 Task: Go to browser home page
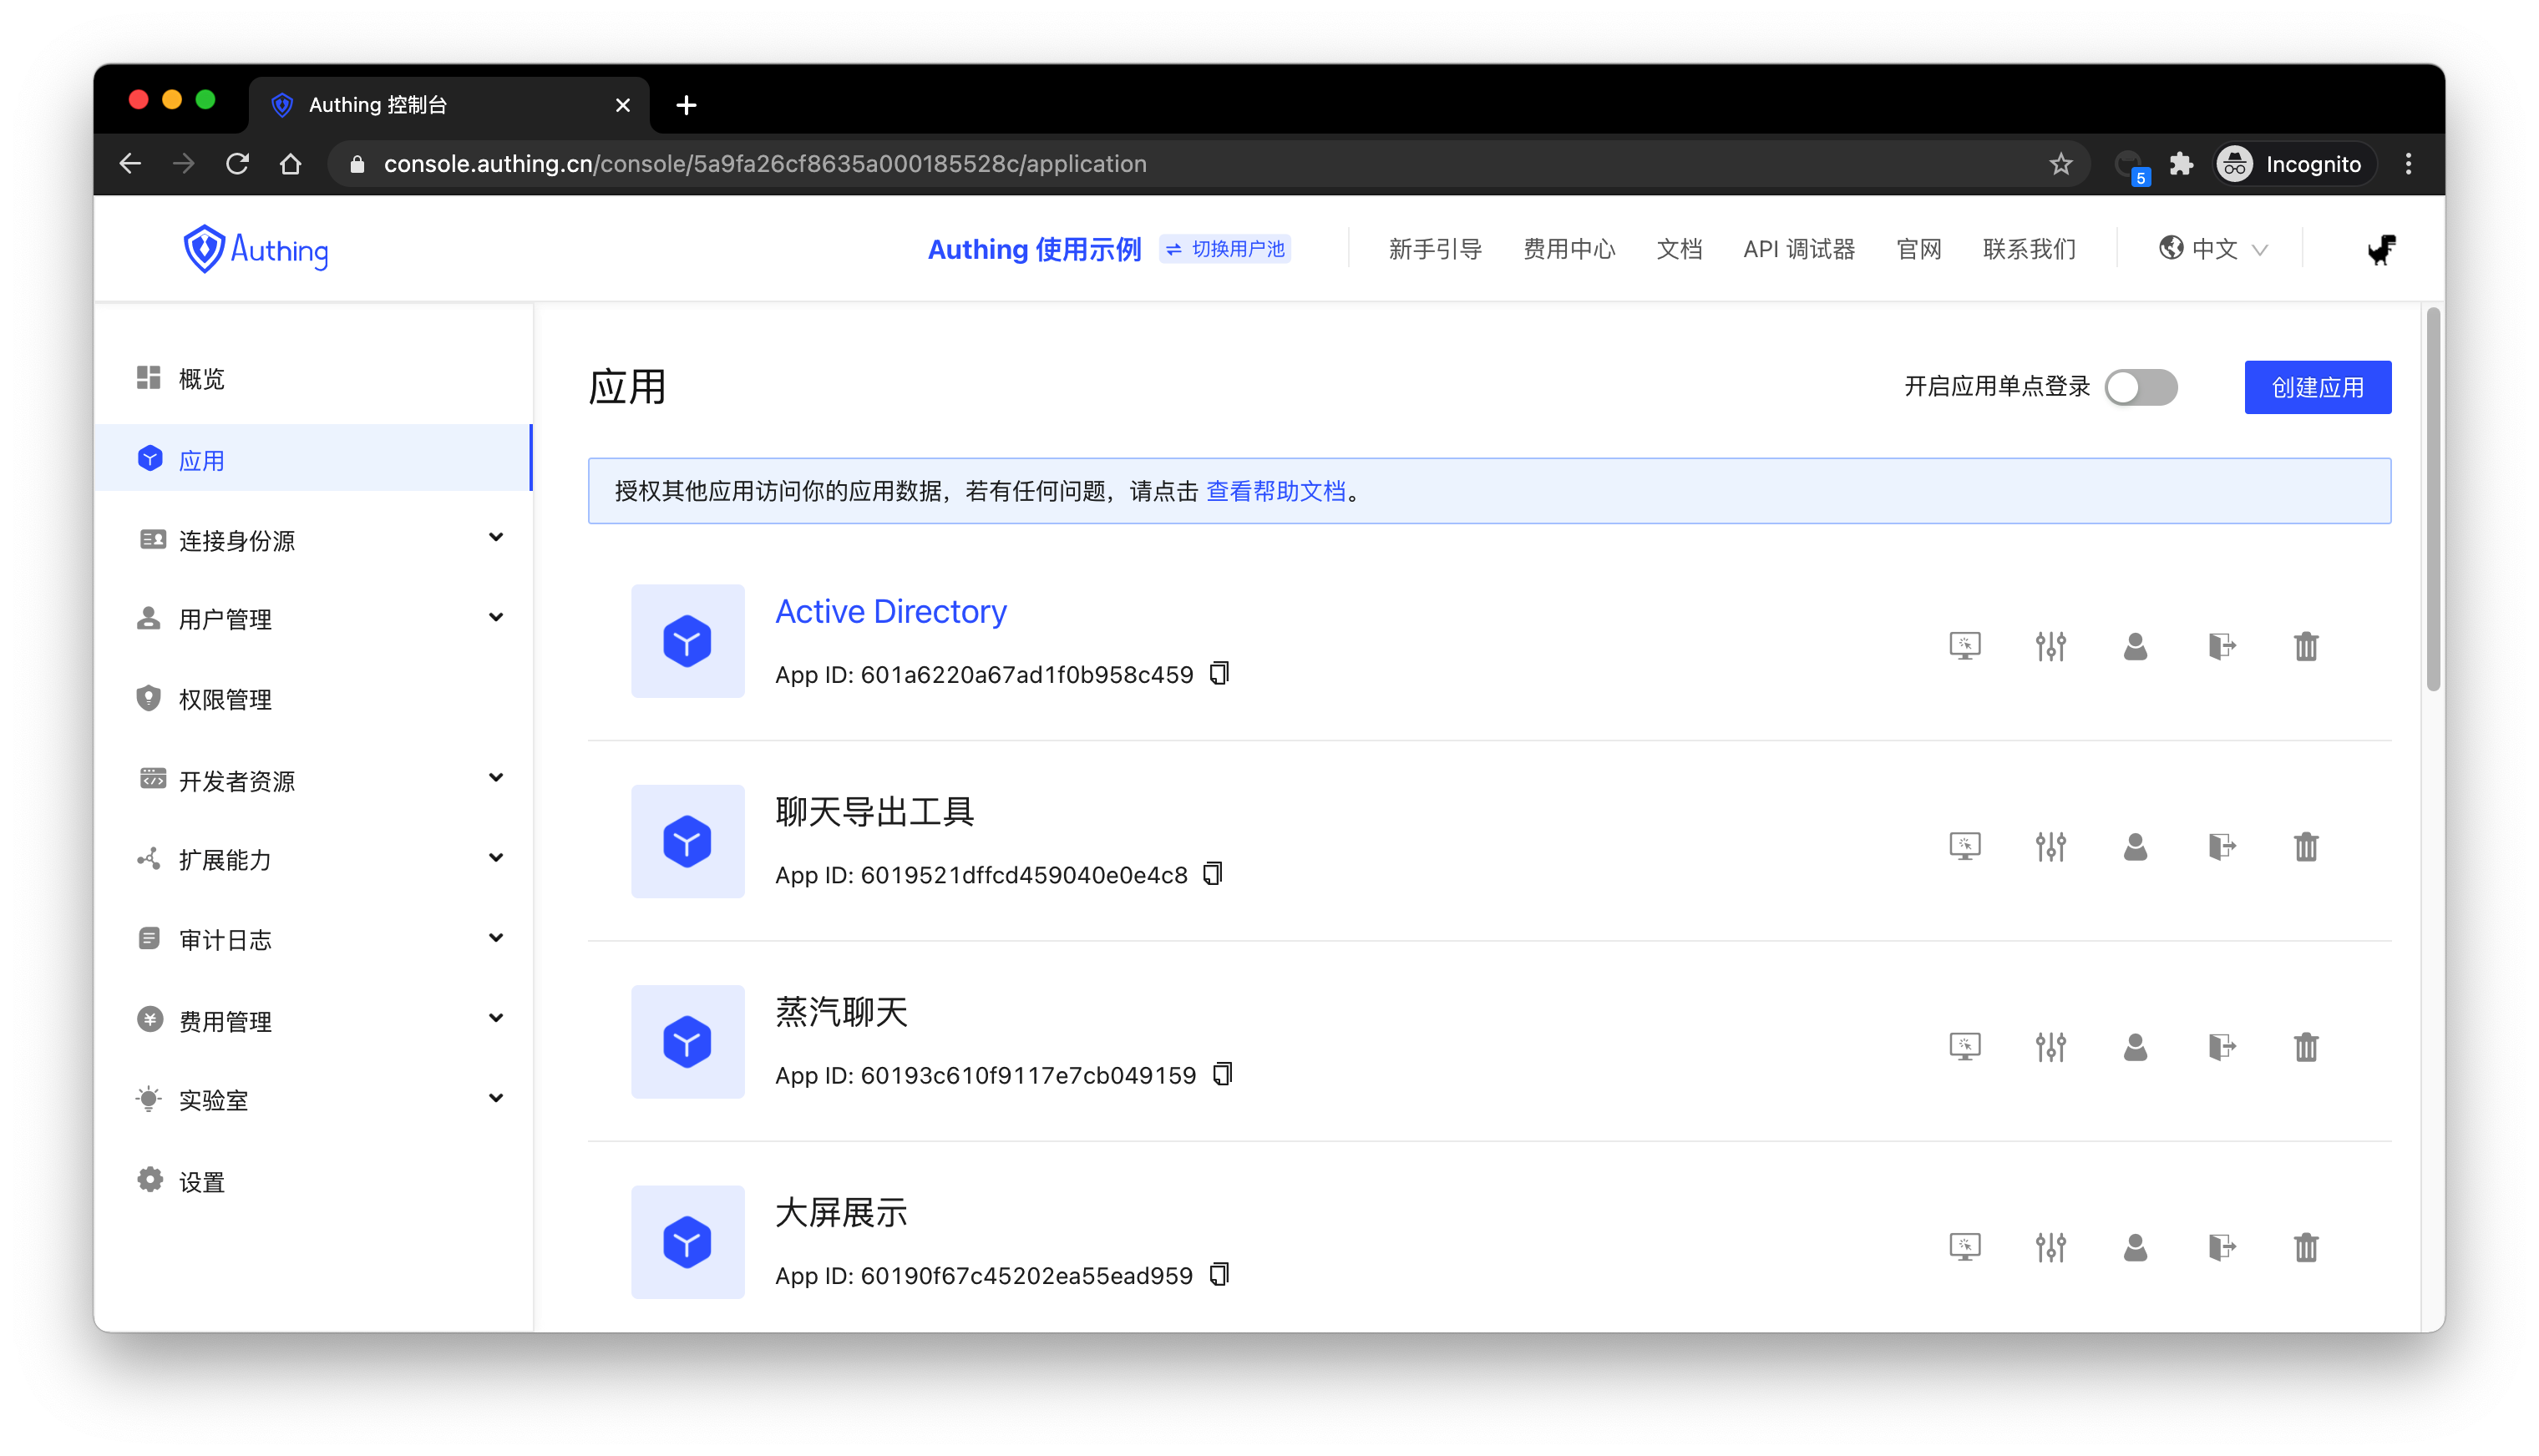[290, 164]
